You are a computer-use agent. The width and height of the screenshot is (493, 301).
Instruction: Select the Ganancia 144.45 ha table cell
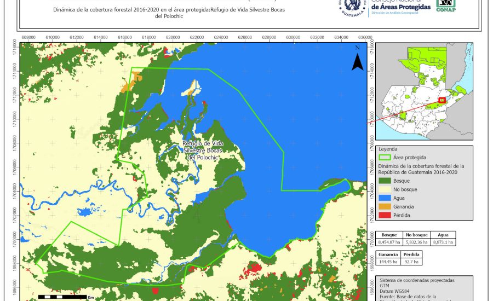pyautogui.click(x=389, y=263)
